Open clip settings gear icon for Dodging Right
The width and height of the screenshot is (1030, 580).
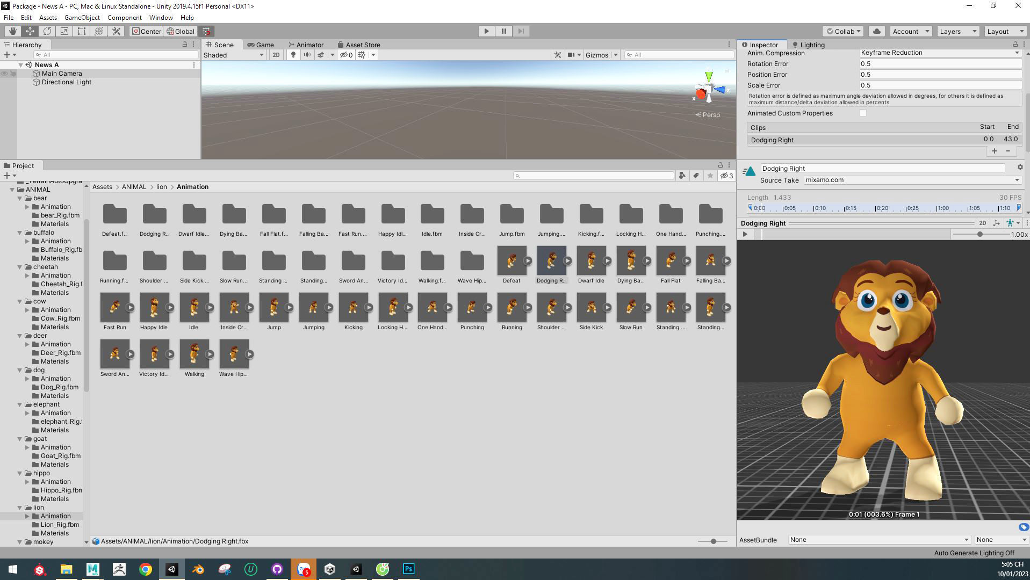coord(1020,168)
